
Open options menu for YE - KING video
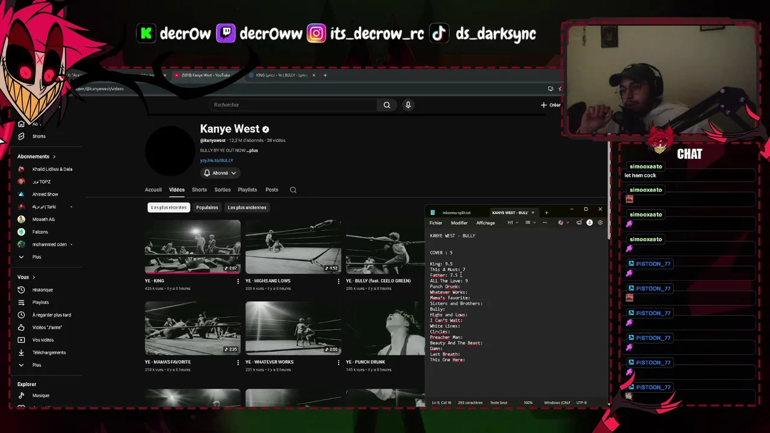238,281
